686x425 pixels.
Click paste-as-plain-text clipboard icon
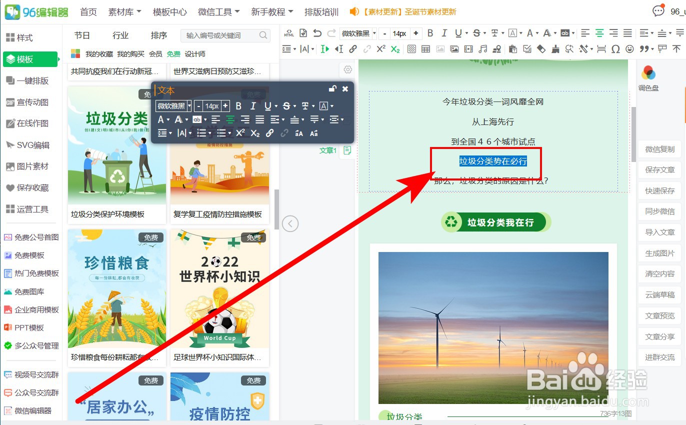point(512,49)
